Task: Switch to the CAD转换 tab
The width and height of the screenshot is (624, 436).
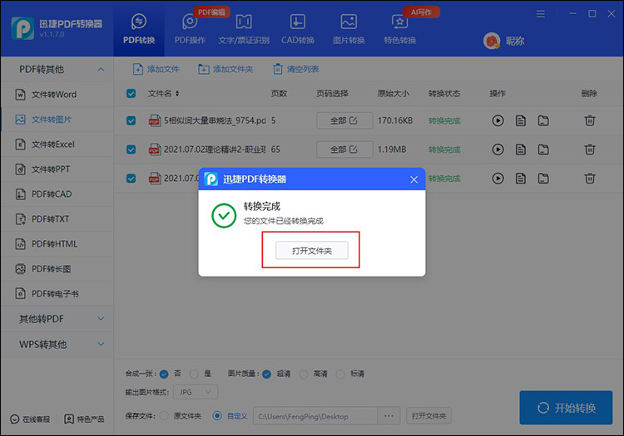Action: (x=297, y=28)
